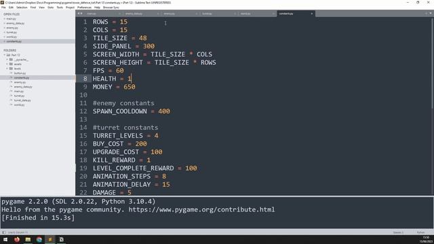The image size is (434, 244).
Task: Open the Preferences menu
Action: 84,7
